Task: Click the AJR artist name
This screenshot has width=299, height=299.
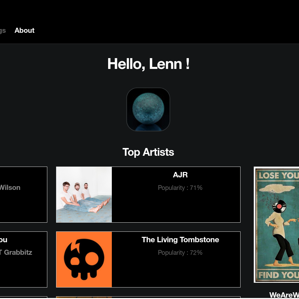Action: pos(180,175)
